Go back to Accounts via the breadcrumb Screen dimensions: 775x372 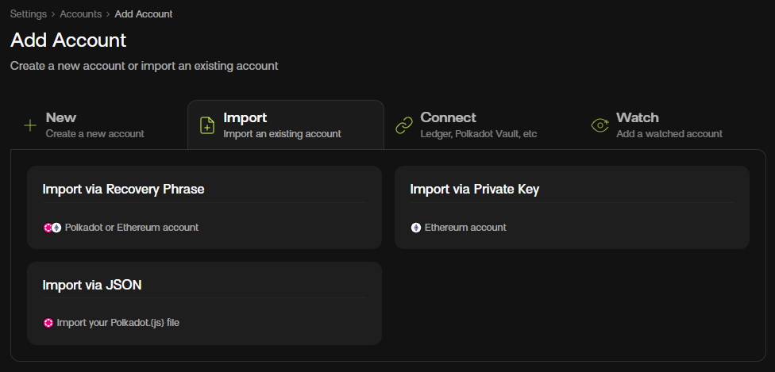pos(80,13)
